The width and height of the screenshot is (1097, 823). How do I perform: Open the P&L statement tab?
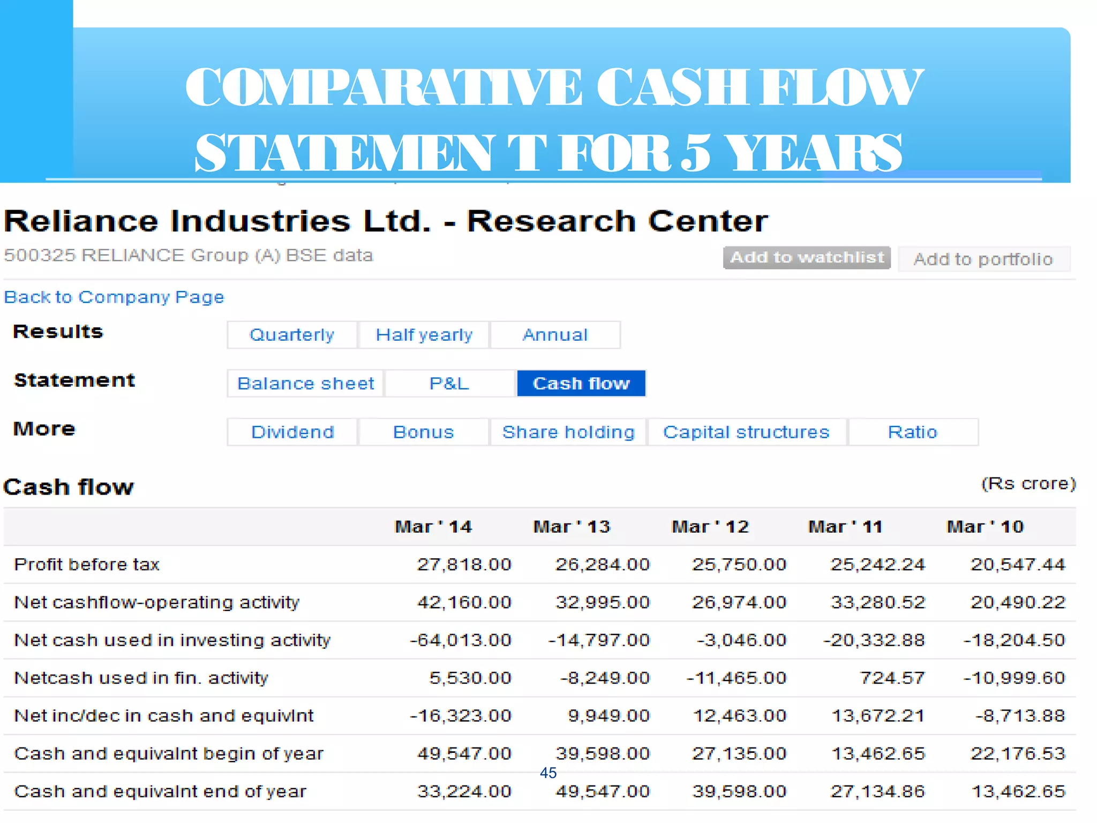[x=449, y=384]
